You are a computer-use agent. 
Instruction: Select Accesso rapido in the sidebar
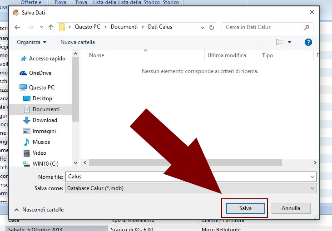click(x=43, y=59)
